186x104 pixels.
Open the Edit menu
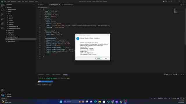coord(9,1)
